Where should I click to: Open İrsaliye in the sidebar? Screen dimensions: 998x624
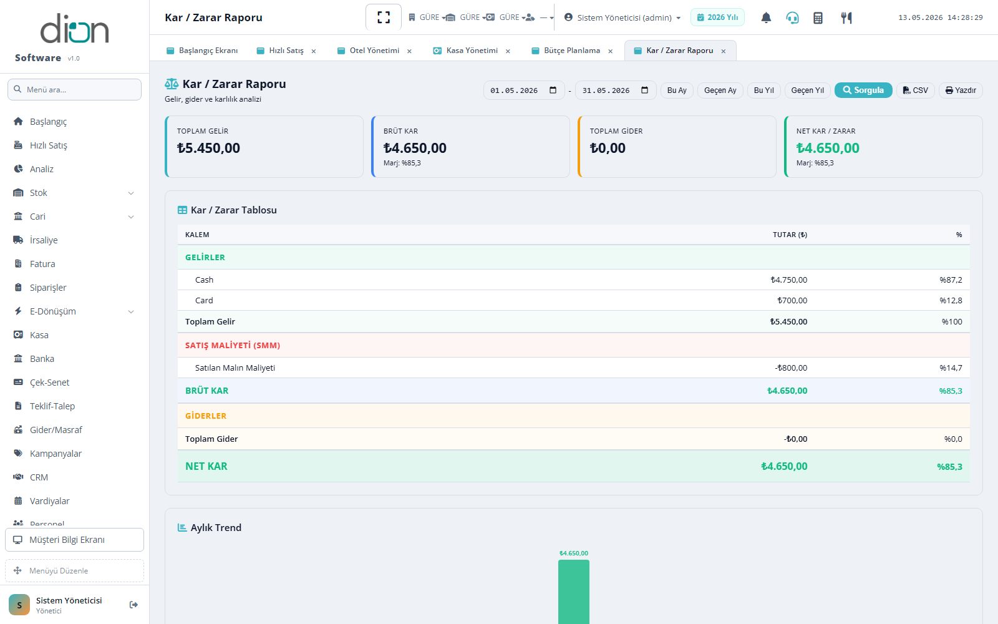[x=75, y=240]
